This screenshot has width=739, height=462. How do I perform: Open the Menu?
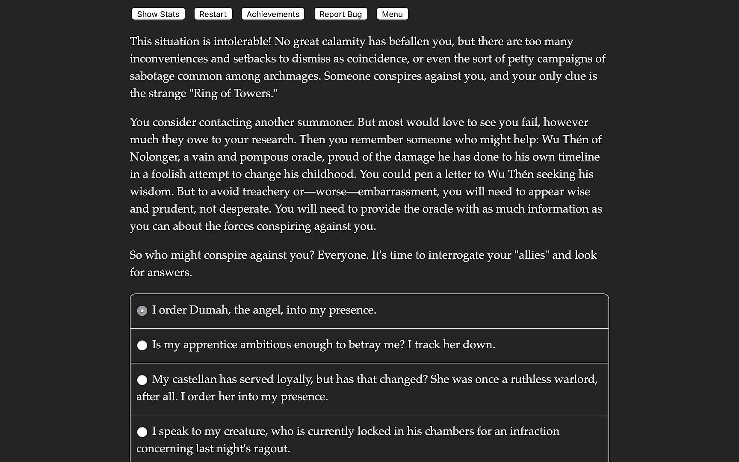coord(392,14)
